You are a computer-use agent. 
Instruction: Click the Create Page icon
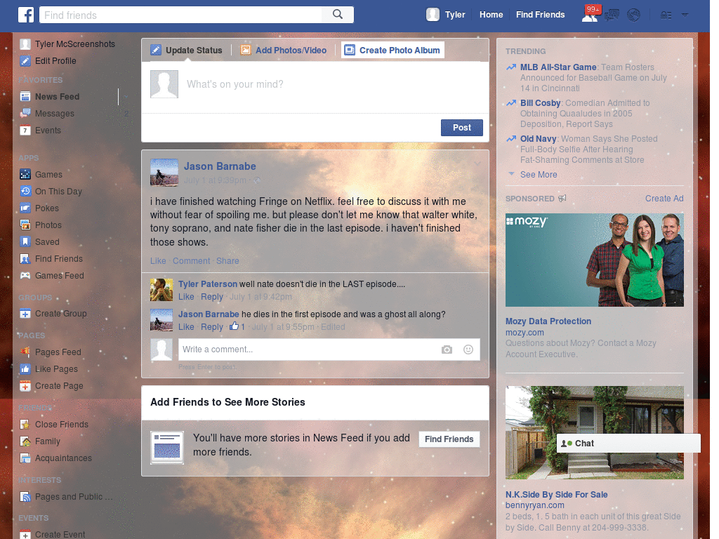(x=25, y=387)
